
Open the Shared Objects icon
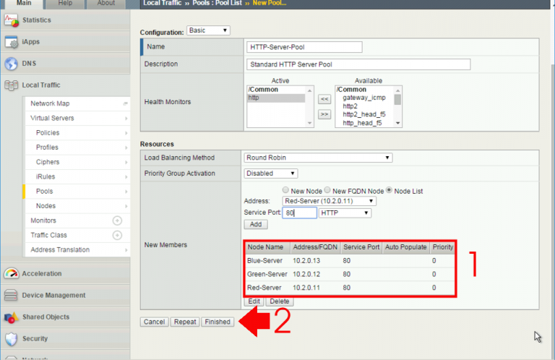pyautogui.click(x=11, y=317)
